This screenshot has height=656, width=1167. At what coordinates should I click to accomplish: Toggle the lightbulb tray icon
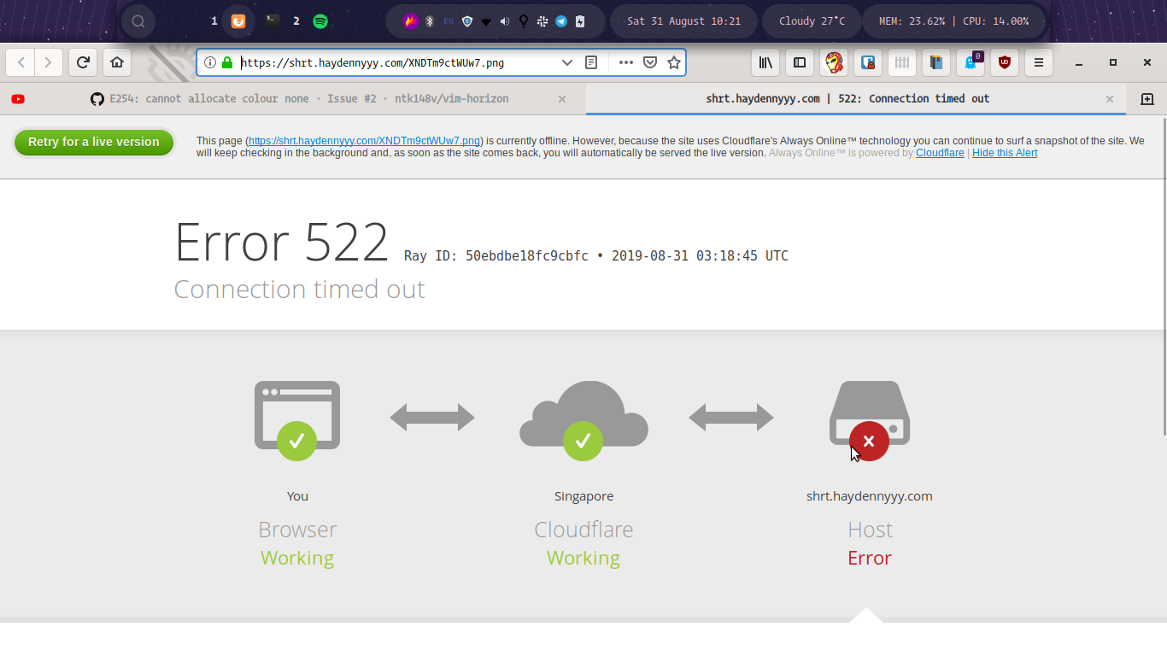(x=524, y=21)
